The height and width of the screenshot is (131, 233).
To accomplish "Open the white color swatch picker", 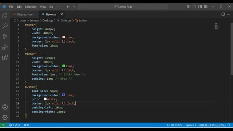I will pos(45,99).
